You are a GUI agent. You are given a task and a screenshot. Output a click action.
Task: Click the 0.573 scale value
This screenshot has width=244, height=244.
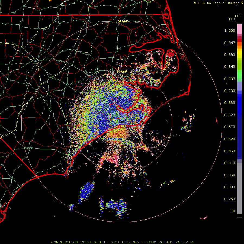230,127
